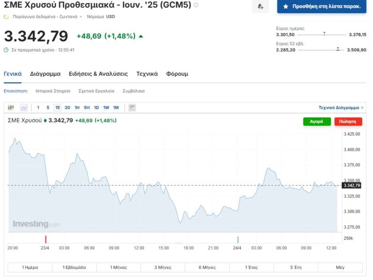Click the Investing.com logo watermark
The height and width of the screenshot is (280, 373).
pyautogui.click(x=36, y=224)
